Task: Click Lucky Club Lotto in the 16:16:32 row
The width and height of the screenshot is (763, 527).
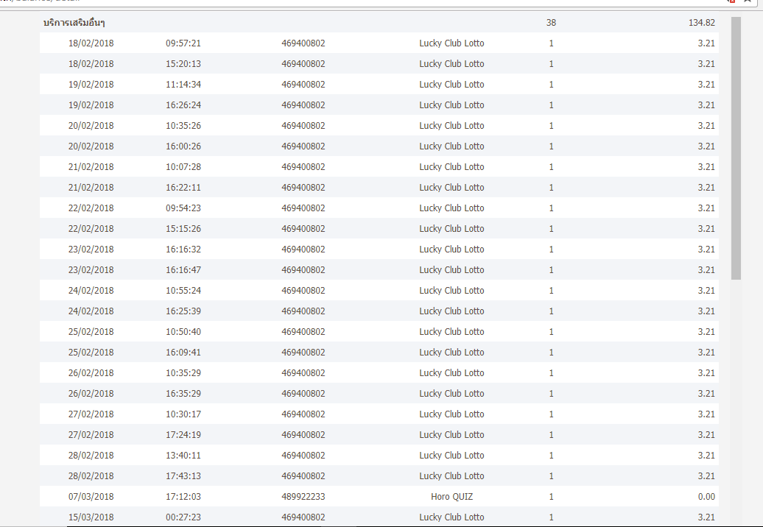Action: click(x=451, y=250)
